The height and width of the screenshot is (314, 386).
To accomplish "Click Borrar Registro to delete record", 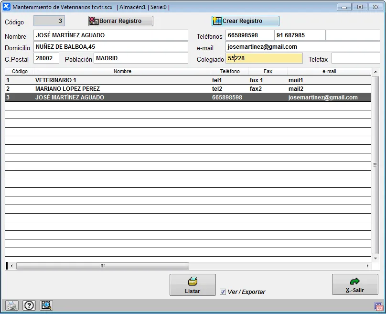I will point(121,21).
